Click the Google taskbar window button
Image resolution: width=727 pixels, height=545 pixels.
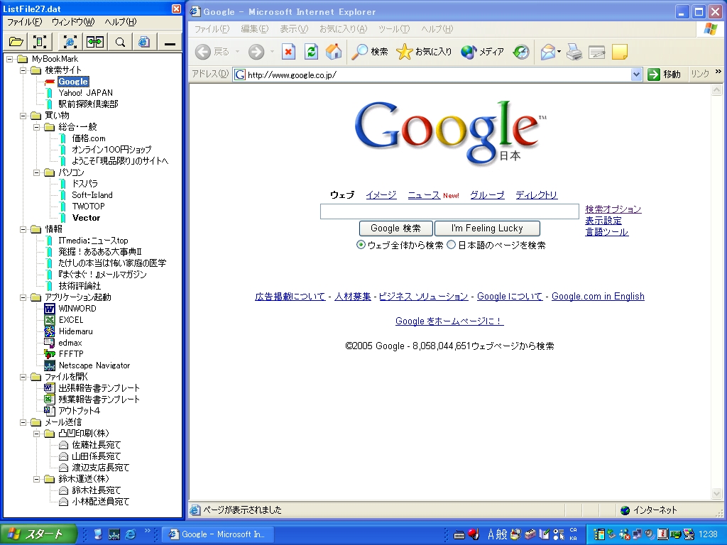(x=217, y=534)
